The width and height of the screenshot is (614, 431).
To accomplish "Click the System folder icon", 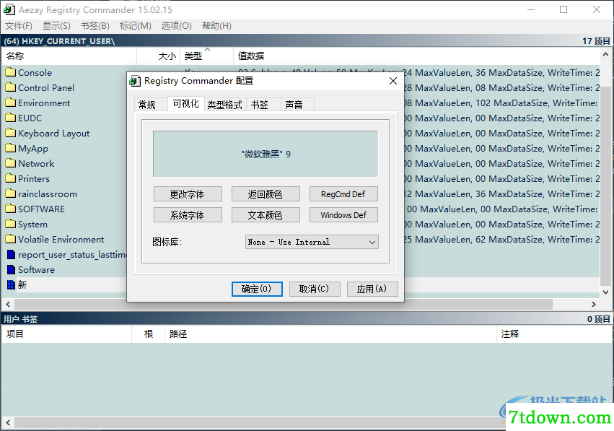I will click(11, 224).
